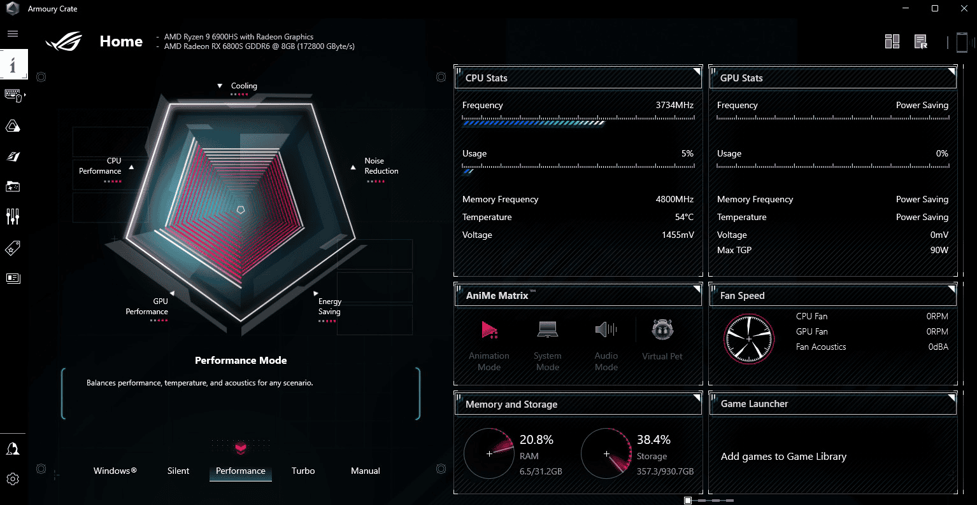Image resolution: width=977 pixels, height=505 pixels.
Task: Open the GameVisual sidebar icon
Action: [x=13, y=156]
